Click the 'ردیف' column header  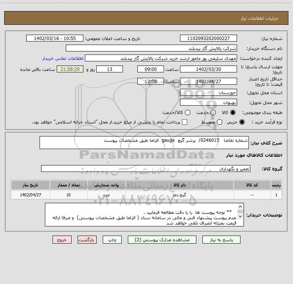pyautogui.click(x=276, y=185)
